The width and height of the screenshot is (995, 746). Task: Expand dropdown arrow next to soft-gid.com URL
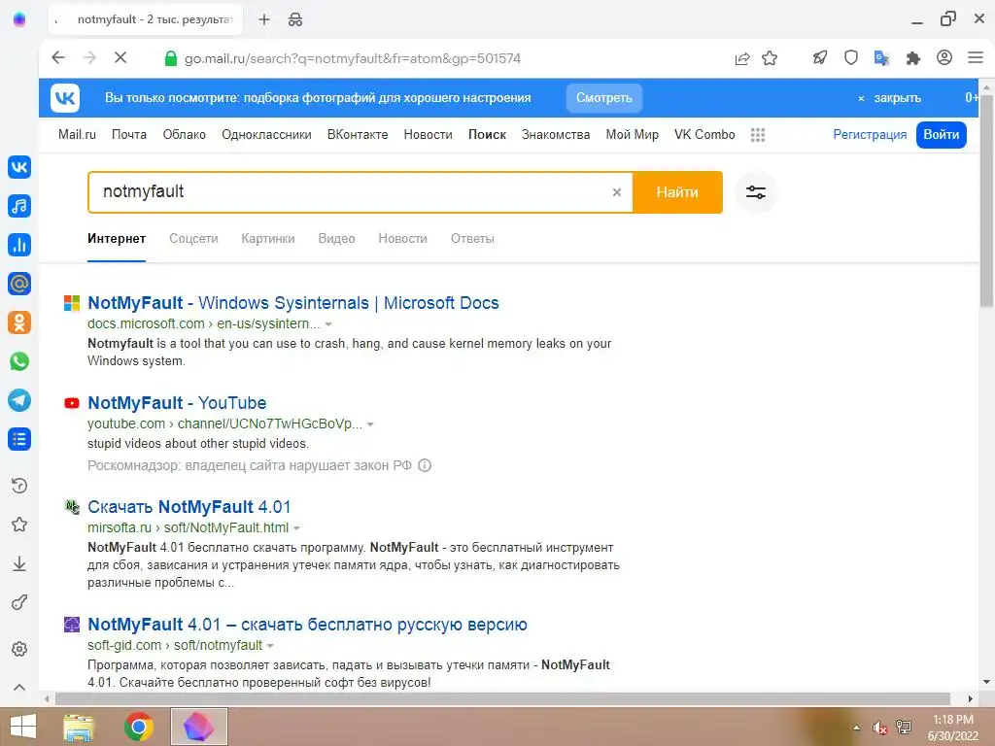pyautogui.click(x=270, y=646)
